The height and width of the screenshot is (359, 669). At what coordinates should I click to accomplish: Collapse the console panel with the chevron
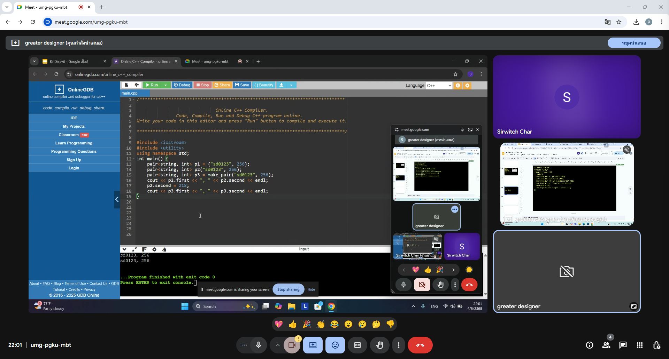[124, 249]
